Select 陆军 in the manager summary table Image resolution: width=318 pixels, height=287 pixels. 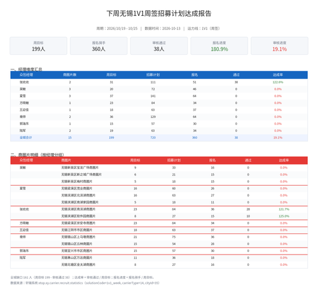point(23,131)
